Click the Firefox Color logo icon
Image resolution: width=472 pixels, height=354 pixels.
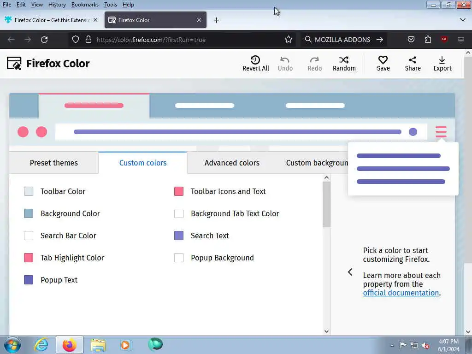(x=14, y=63)
